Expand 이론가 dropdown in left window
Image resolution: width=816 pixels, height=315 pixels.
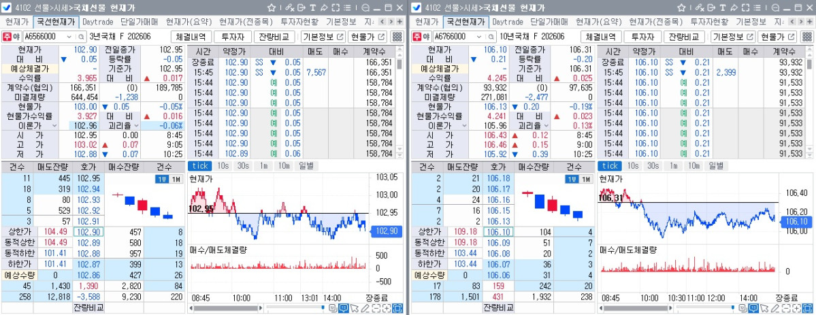[54, 125]
